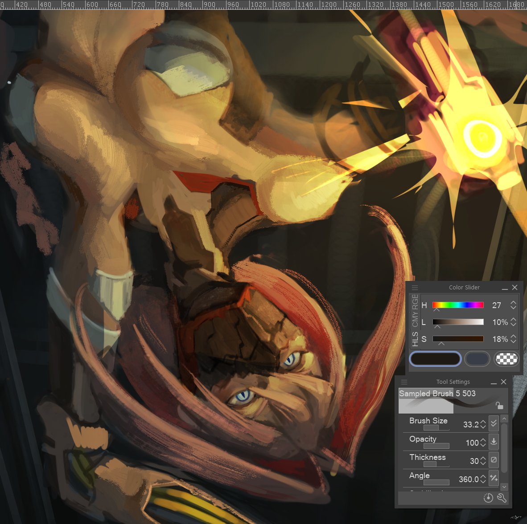The height and width of the screenshot is (524, 527).
Task: Open Thickness dynamics button
Action: 494,459
